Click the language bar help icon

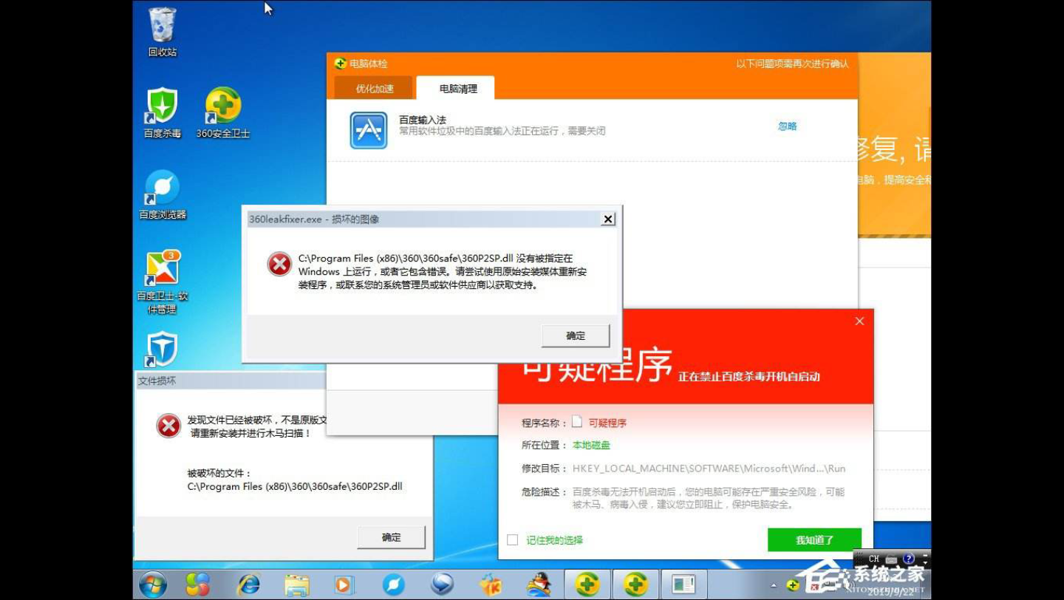click(909, 559)
